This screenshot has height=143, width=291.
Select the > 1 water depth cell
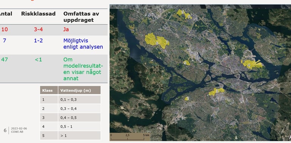click(x=80, y=135)
